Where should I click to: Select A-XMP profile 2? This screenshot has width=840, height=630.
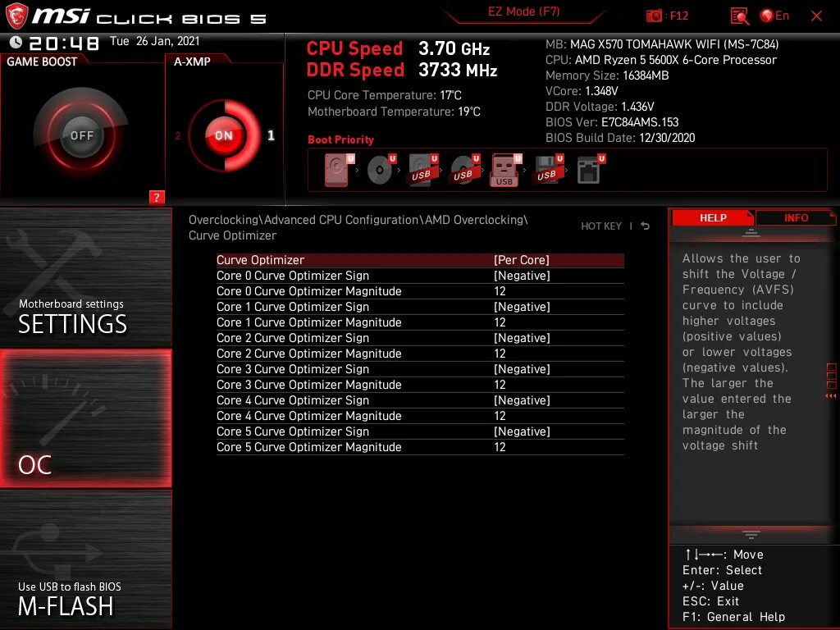coord(177,135)
